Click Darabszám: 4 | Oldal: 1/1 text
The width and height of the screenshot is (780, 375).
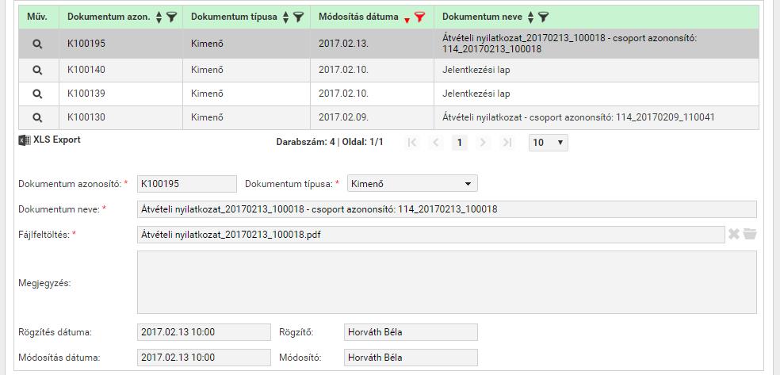(330, 142)
